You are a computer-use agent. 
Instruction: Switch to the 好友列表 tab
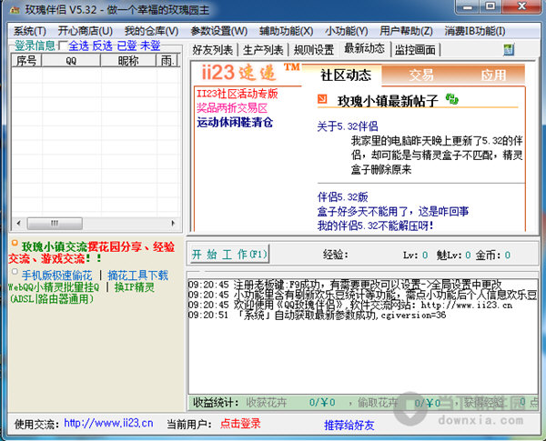click(x=213, y=50)
